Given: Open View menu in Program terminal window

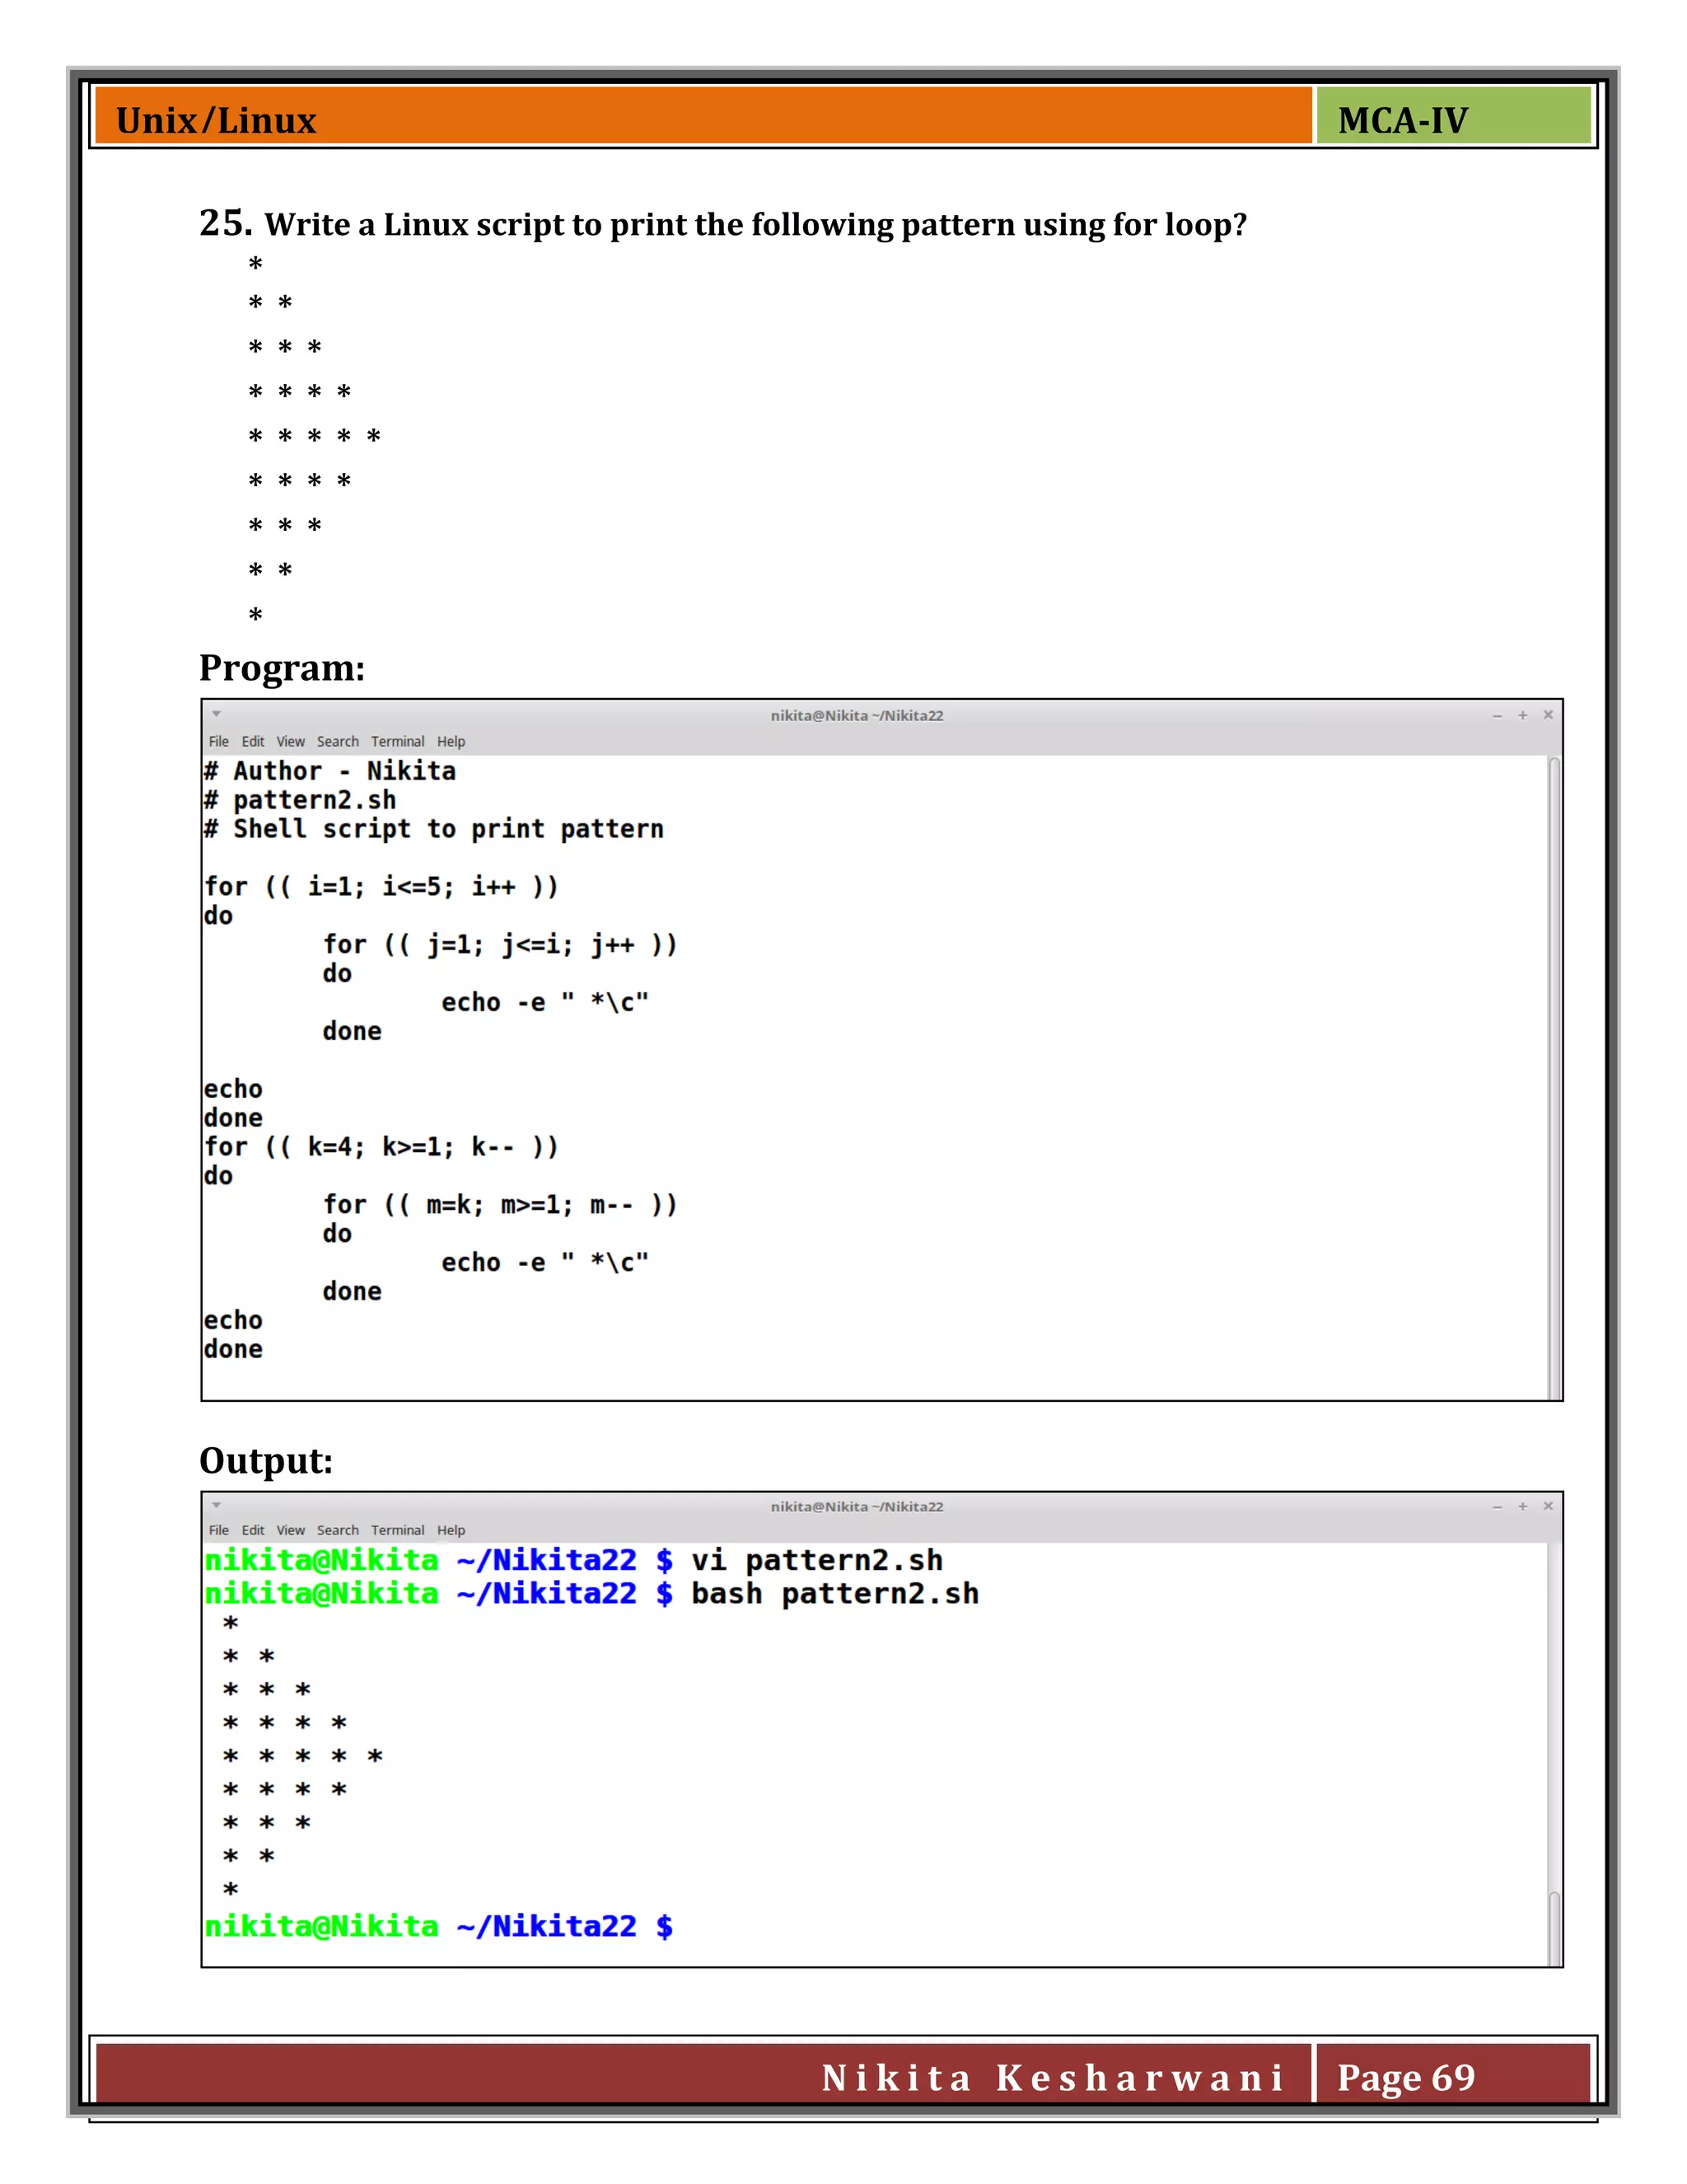Looking at the screenshot, I should 291,741.
